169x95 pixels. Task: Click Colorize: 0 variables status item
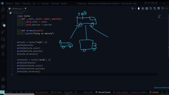tap(139, 92)
